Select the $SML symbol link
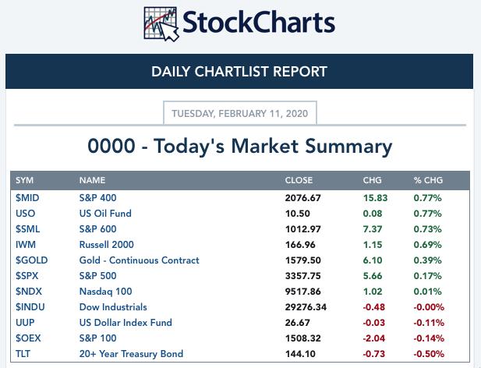481x368 pixels. click(x=27, y=229)
